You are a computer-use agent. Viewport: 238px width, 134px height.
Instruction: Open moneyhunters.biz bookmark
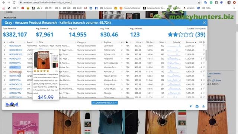(130, 8)
